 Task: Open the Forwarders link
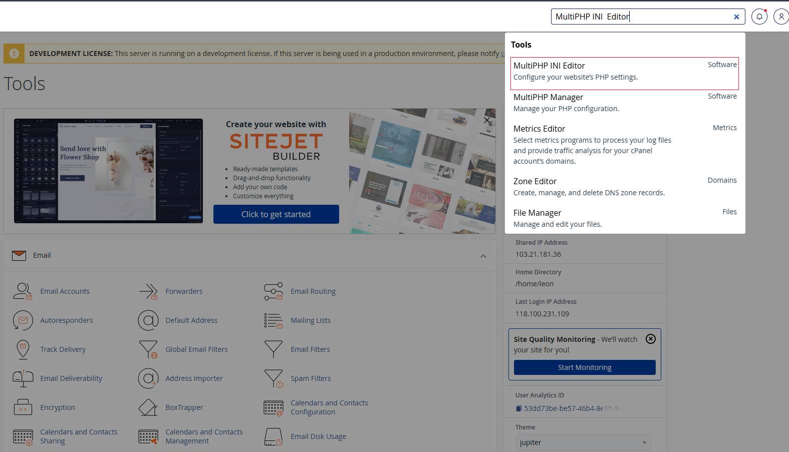click(184, 291)
